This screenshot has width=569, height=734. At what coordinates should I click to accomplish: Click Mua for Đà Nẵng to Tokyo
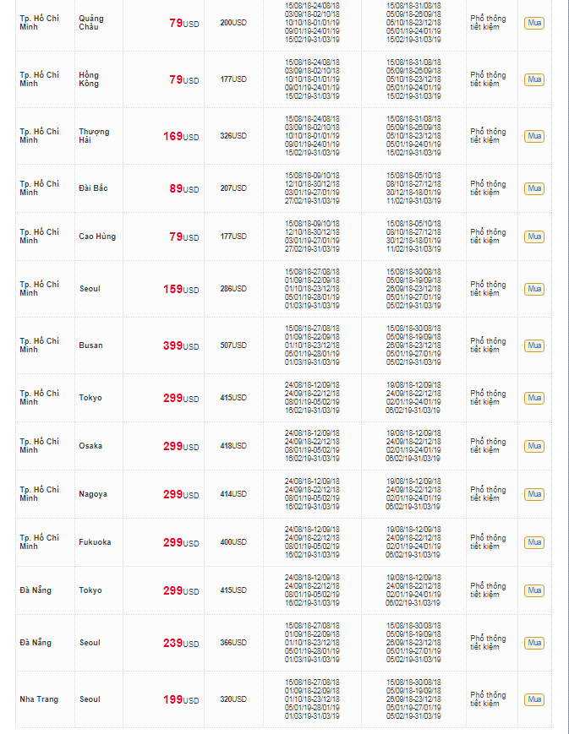[533, 590]
